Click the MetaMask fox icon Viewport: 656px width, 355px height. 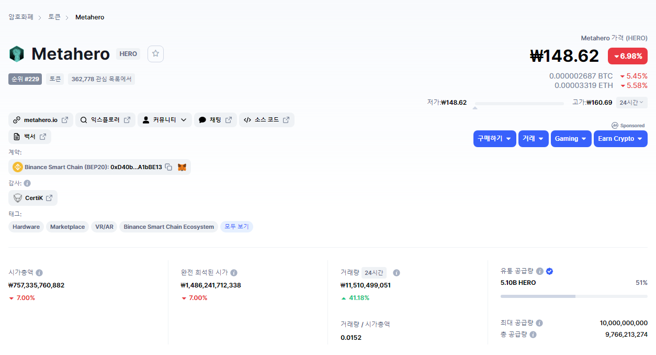(x=182, y=167)
